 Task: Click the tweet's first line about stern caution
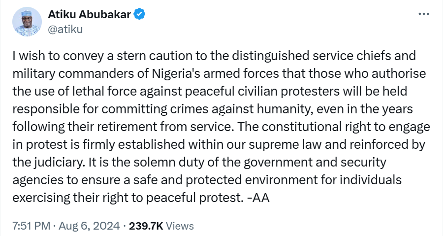click(214, 56)
